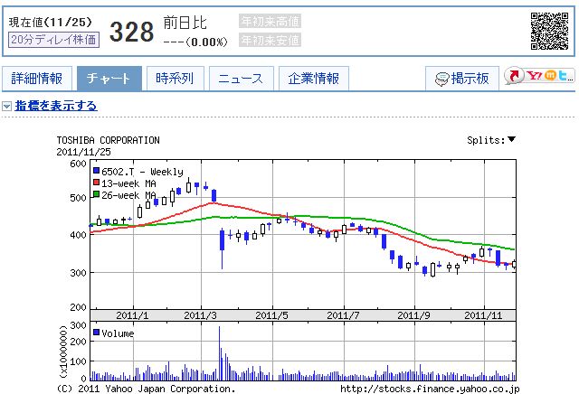
Task: Click the red share arrow bubble icon
Action: pyautogui.click(x=515, y=76)
